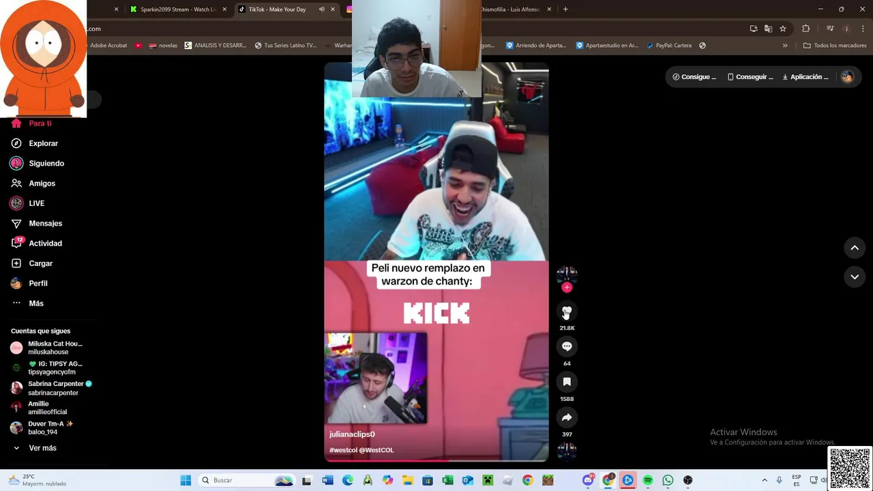Show hidden system tray icons chevron

pos(765,480)
